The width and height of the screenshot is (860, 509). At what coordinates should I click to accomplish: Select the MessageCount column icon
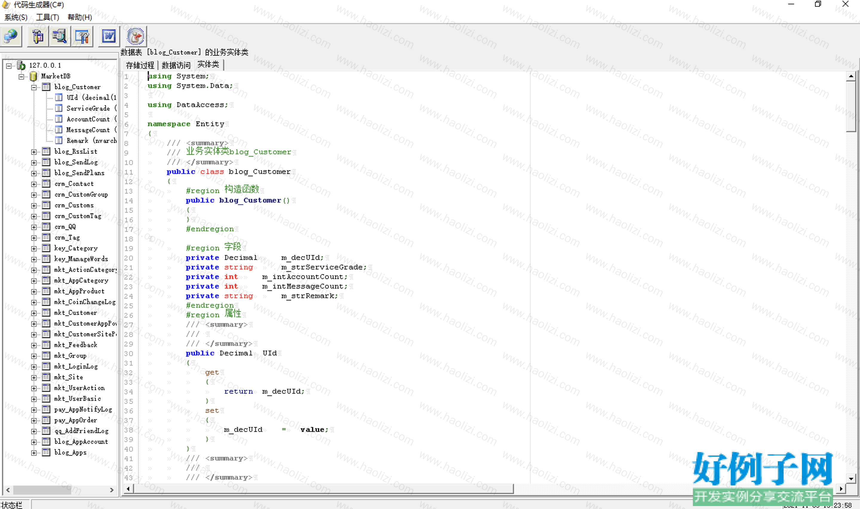tap(59, 130)
